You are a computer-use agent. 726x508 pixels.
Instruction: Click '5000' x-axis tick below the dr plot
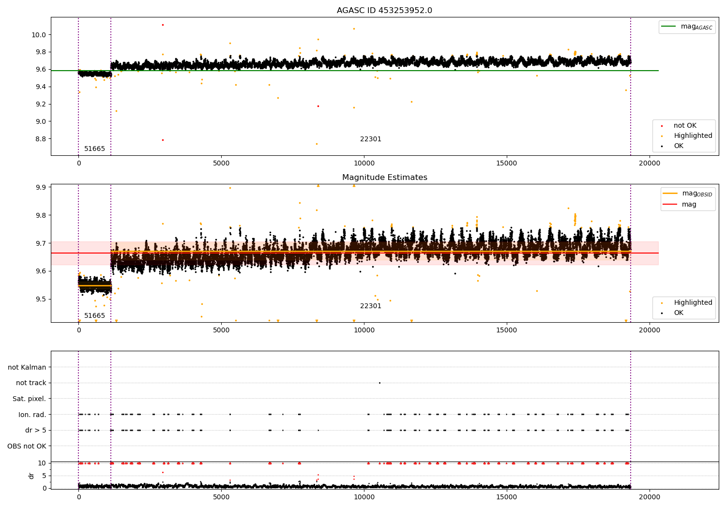[221, 497]
